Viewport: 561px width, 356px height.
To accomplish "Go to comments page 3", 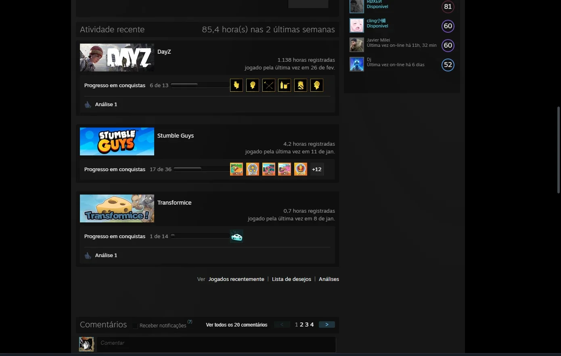I will tap(307, 325).
